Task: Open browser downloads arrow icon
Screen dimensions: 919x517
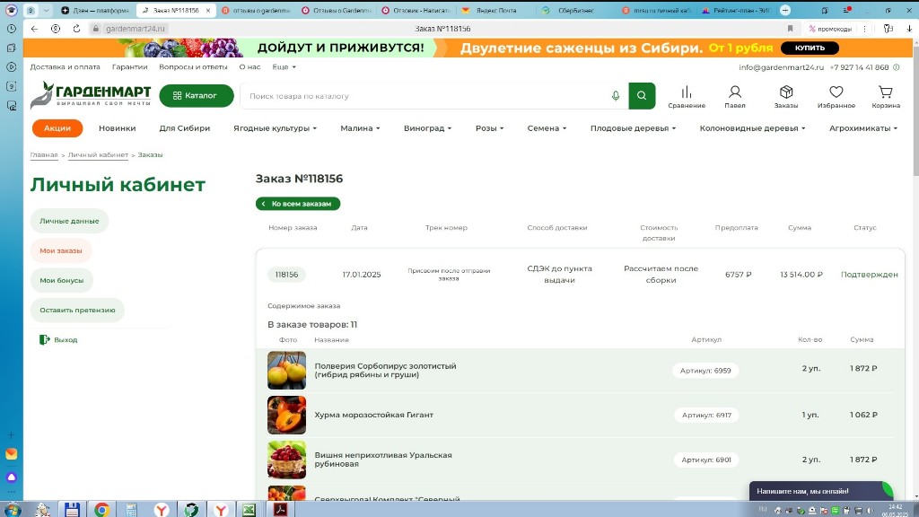Action: coord(909,28)
